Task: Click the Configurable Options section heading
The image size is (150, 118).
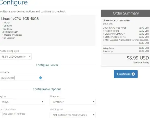Action: pyautogui.click(x=47, y=89)
